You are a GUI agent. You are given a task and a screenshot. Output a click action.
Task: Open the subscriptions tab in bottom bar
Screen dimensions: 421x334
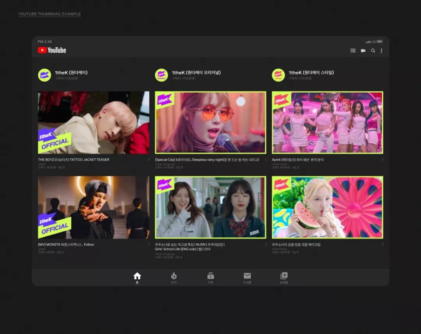[210, 278]
